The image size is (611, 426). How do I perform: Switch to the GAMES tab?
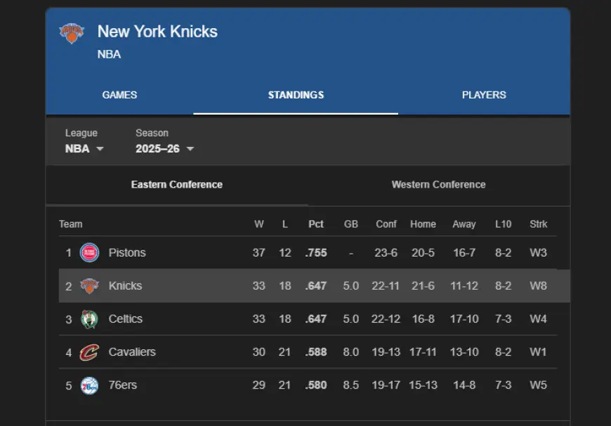(119, 94)
